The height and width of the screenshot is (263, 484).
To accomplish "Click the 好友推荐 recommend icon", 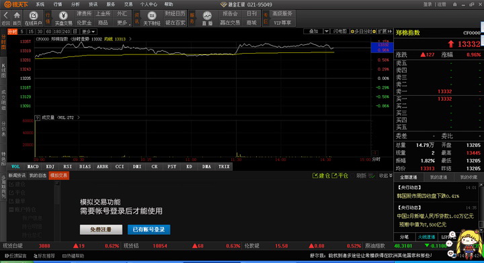I will tap(36, 256).
